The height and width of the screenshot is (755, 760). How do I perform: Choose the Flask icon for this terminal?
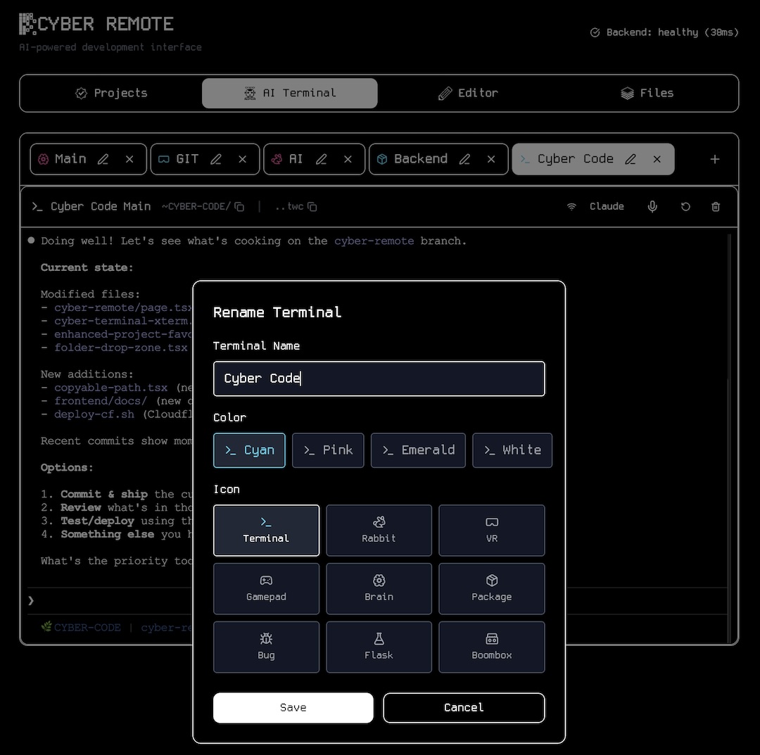[x=379, y=647]
